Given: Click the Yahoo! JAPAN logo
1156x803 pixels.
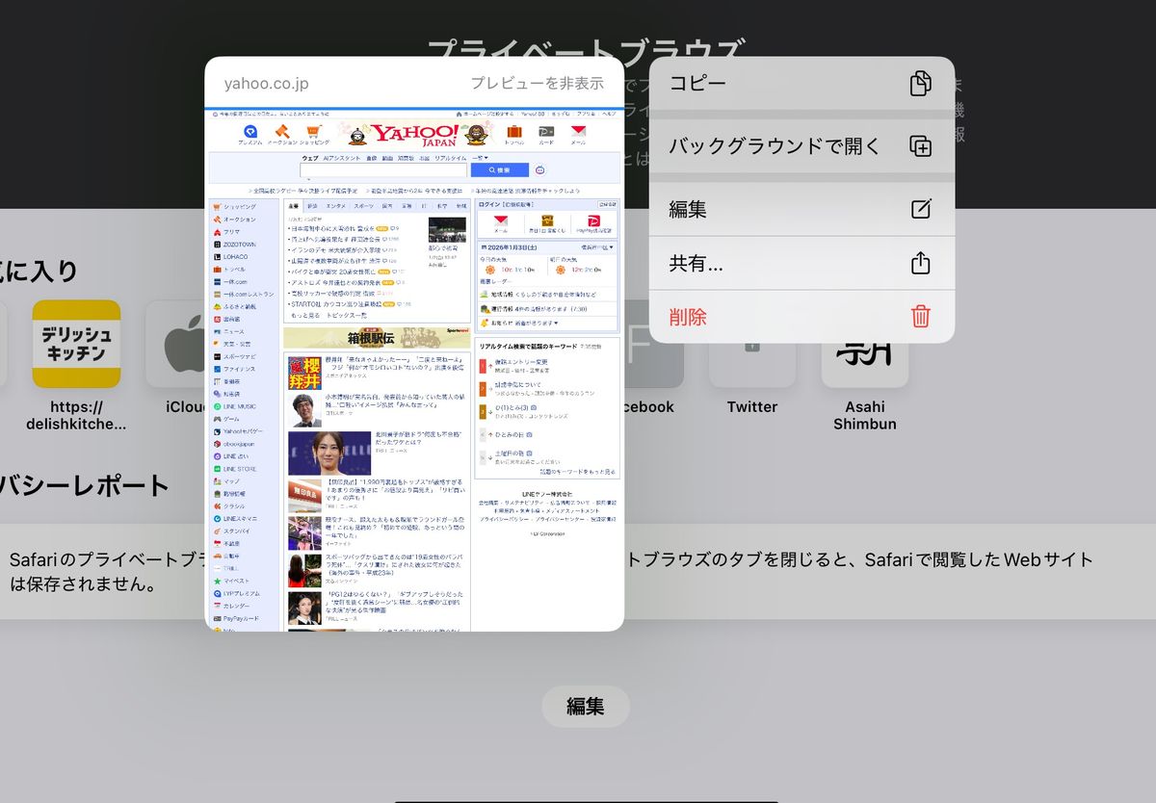Looking at the screenshot, I should pos(416,133).
